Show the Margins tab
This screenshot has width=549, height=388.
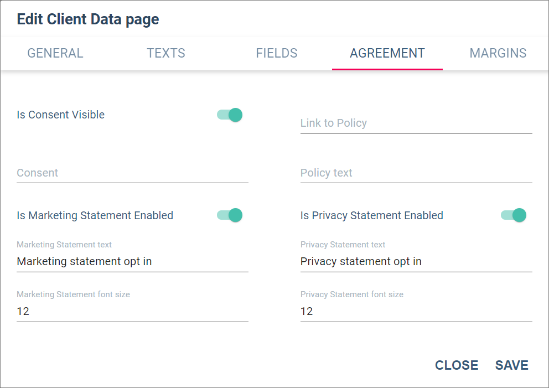(498, 53)
